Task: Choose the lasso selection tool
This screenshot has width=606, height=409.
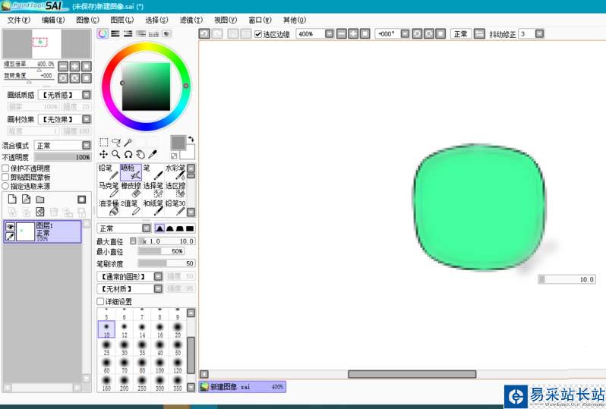Action: tap(116, 142)
